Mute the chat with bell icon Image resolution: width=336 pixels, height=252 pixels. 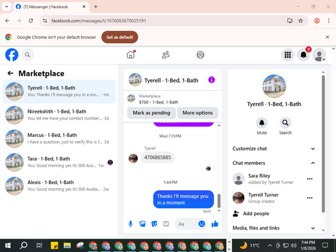261,123
